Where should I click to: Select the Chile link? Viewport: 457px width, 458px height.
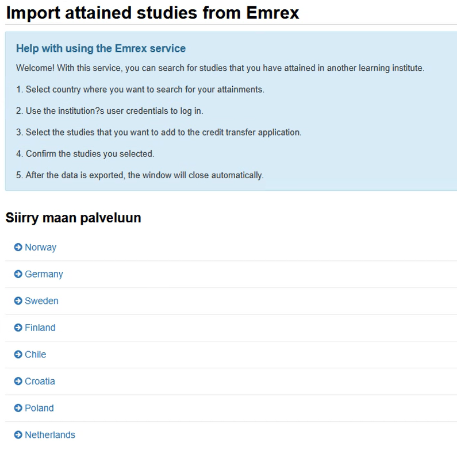(36, 355)
